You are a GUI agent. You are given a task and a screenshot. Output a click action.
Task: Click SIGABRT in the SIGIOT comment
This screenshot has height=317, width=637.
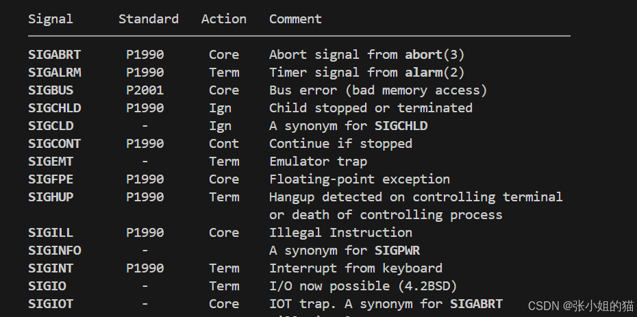(x=476, y=304)
